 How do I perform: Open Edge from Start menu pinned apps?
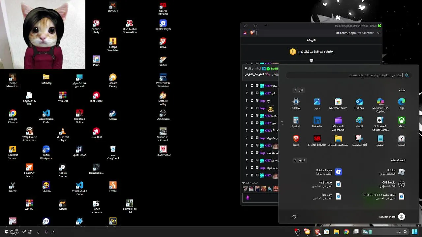pos(401,104)
